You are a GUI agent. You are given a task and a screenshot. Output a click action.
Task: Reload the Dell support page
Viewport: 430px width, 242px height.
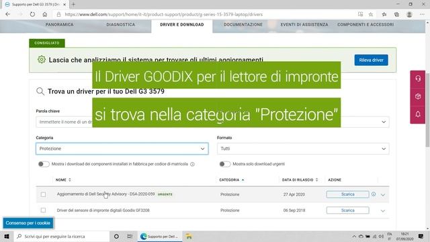pos(32,14)
